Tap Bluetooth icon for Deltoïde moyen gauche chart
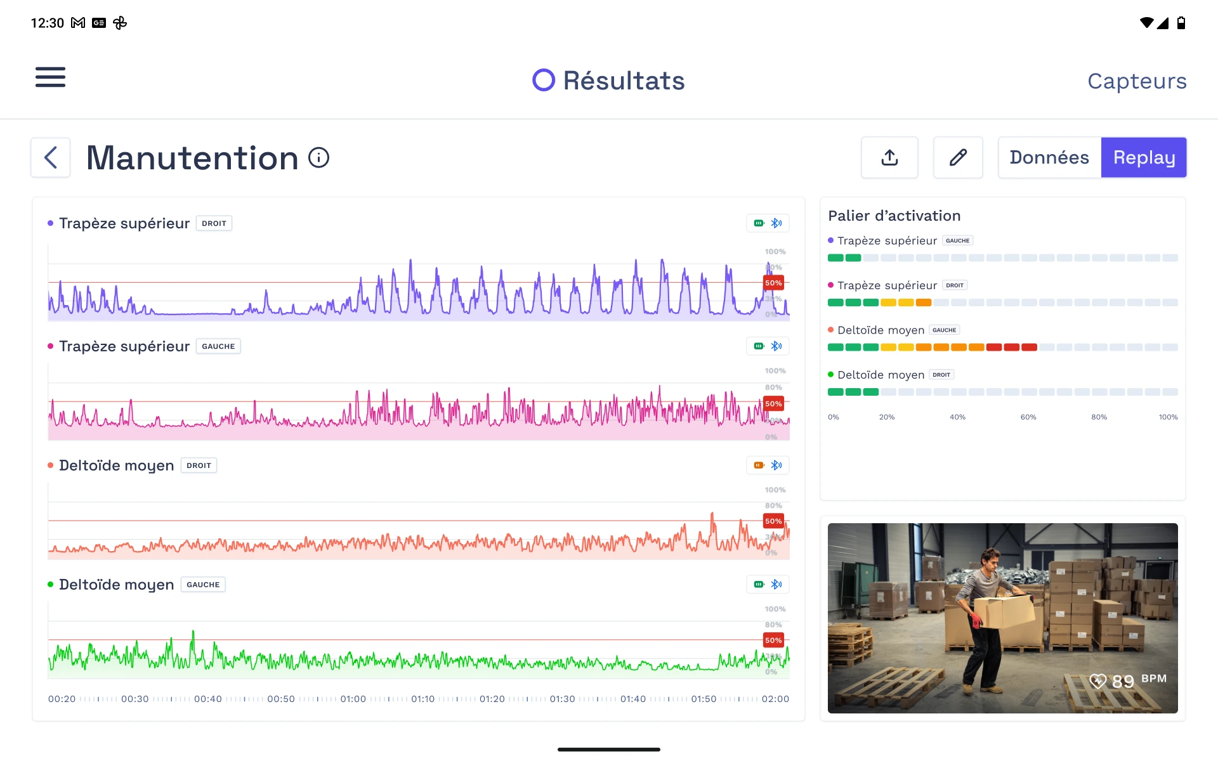1218x761 pixels. tap(776, 585)
